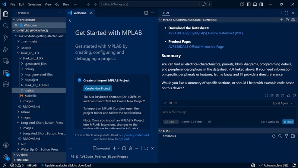Open the MPLAB view in activity bar
The width and height of the screenshot is (298, 168).
[6, 84]
